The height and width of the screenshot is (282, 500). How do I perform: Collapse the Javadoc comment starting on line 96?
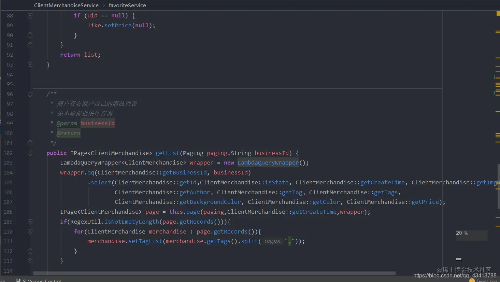[x=30, y=94]
